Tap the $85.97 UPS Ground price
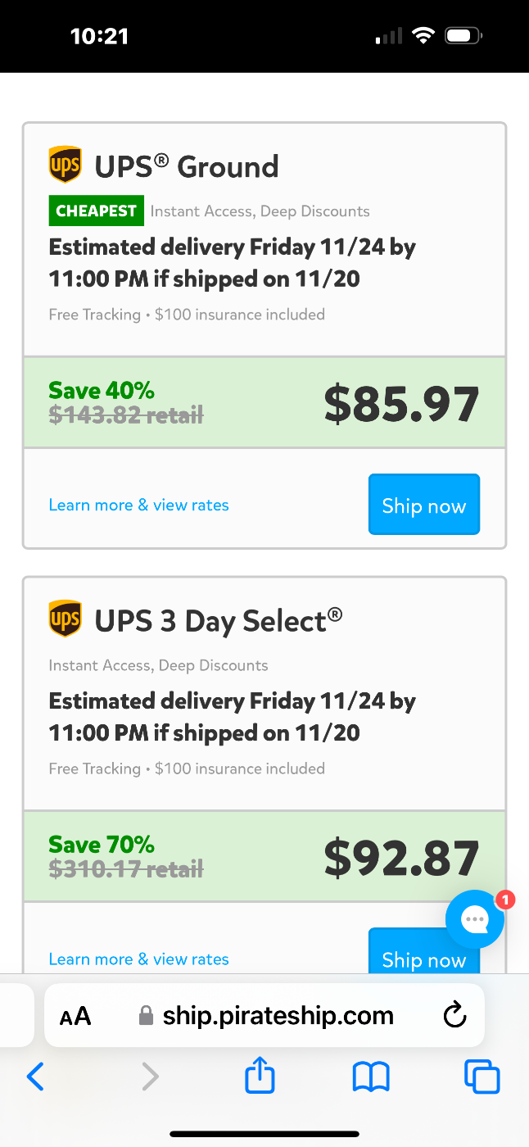 401,403
